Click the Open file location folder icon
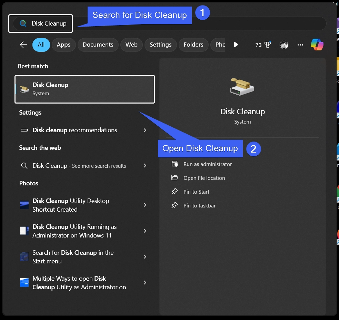This screenshot has width=339, height=320. (x=175, y=178)
